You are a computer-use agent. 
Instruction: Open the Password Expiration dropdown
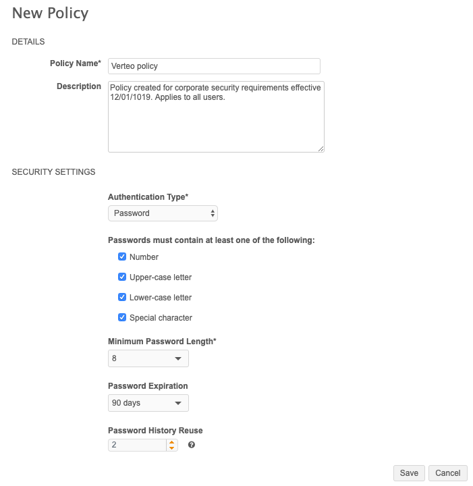pyautogui.click(x=148, y=403)
